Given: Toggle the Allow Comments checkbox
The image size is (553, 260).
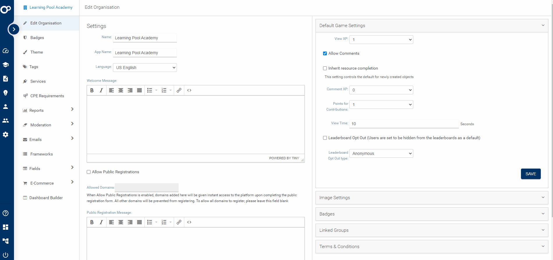Looking at the screenshot, I should (x=325, y=54).
